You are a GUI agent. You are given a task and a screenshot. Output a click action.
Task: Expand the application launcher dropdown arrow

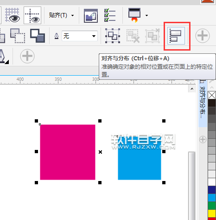[x=146, y=15]
